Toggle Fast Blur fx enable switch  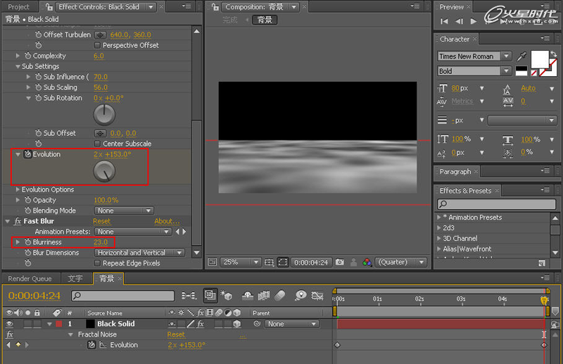(17, 221)
